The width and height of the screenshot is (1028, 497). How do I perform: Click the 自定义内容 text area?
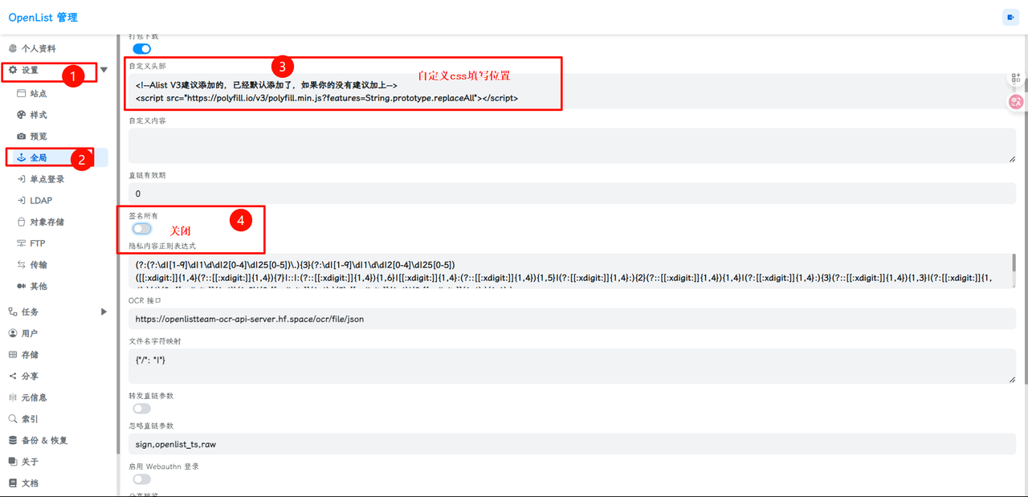pos(572,145)
